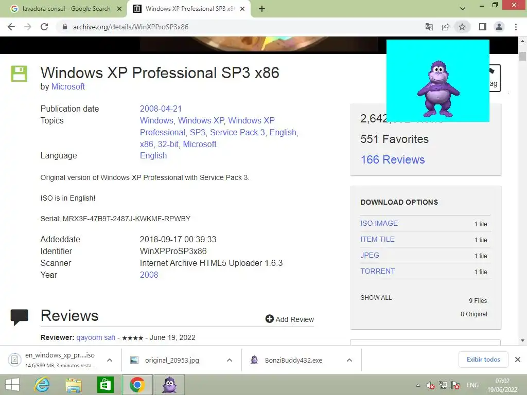
Task: Switch to BonziBuddy taskbar icon
Action: pos(169,385)
